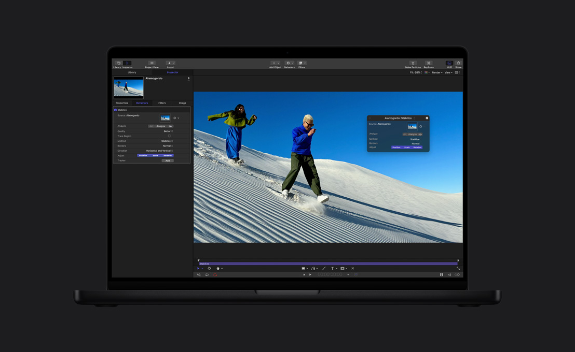
Task: Select the Behaviors icon in the toolbar
Action: coord(289,63)
